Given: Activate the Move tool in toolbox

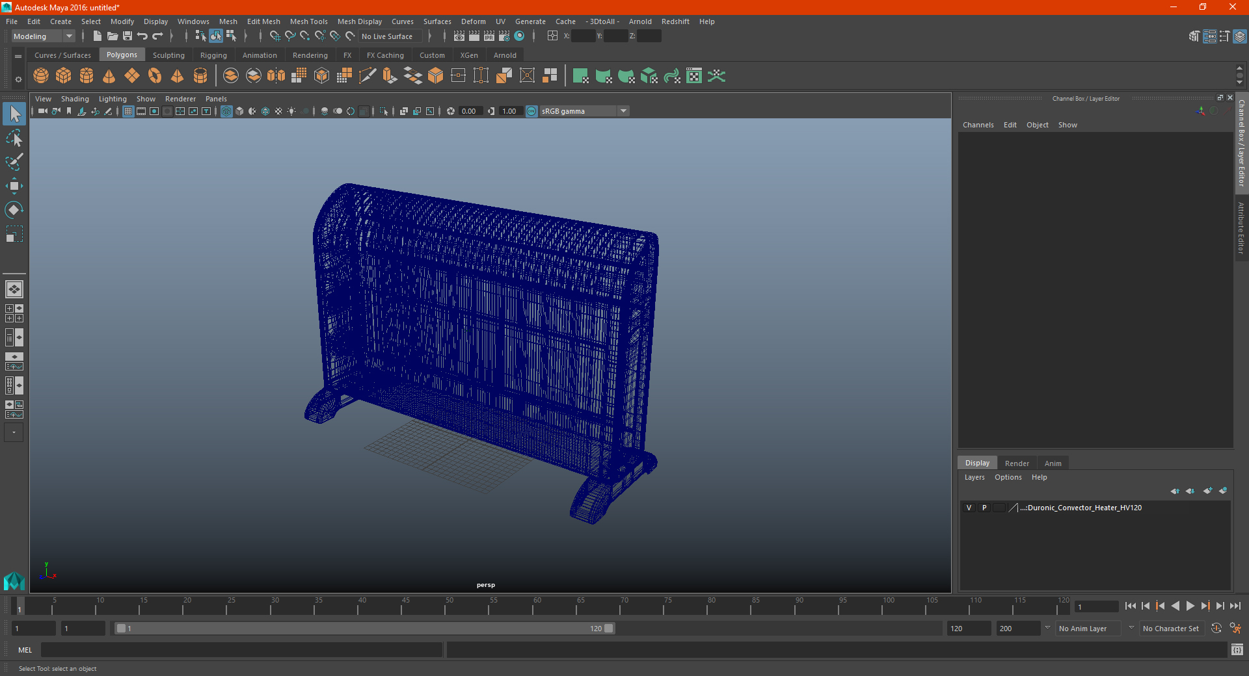Looking at the screenshot, I should click(14, 186).
